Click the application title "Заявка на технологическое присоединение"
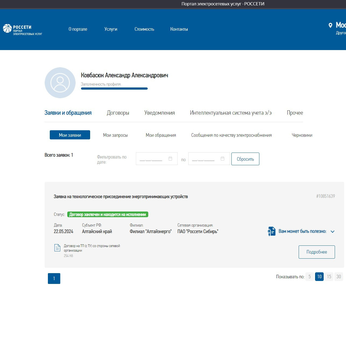The width and height of the screenshot is (346, 345). coord(121,197)
